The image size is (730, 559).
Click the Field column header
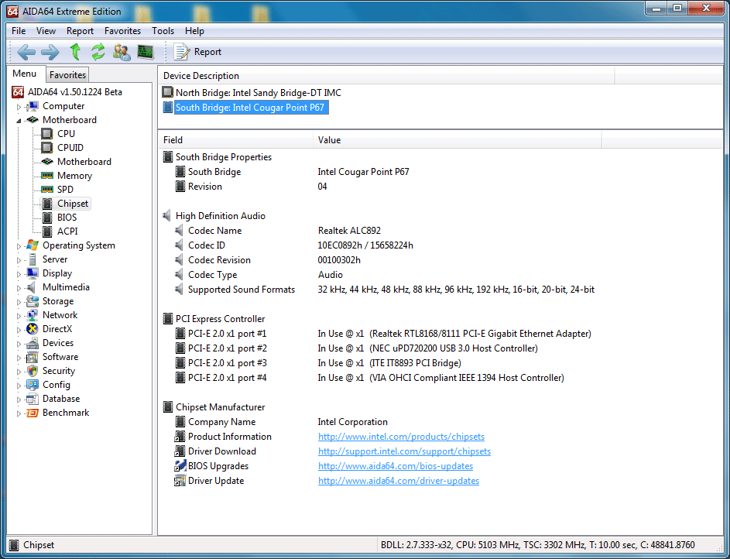pos(236,140)
